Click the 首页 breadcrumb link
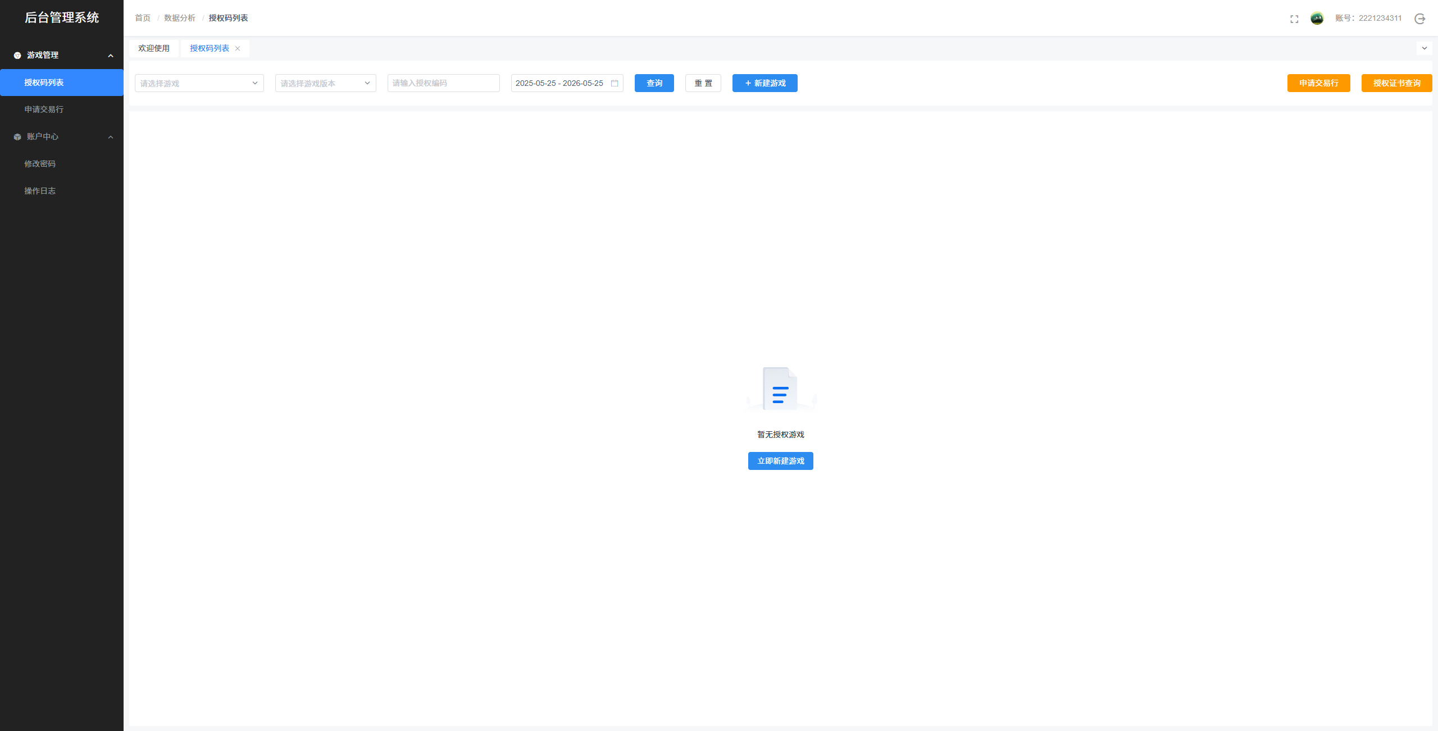 (x=143, y=18)
